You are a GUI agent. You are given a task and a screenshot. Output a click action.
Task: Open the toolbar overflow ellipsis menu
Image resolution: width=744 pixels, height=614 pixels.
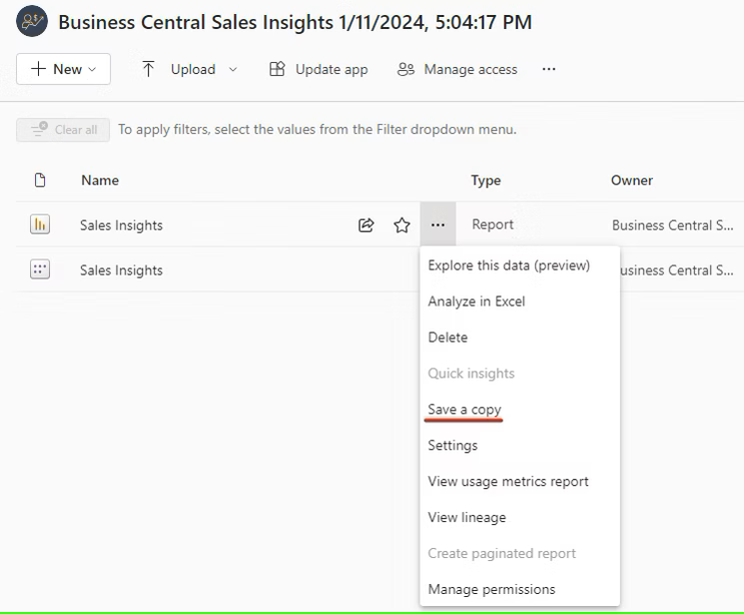coord(548,69)
